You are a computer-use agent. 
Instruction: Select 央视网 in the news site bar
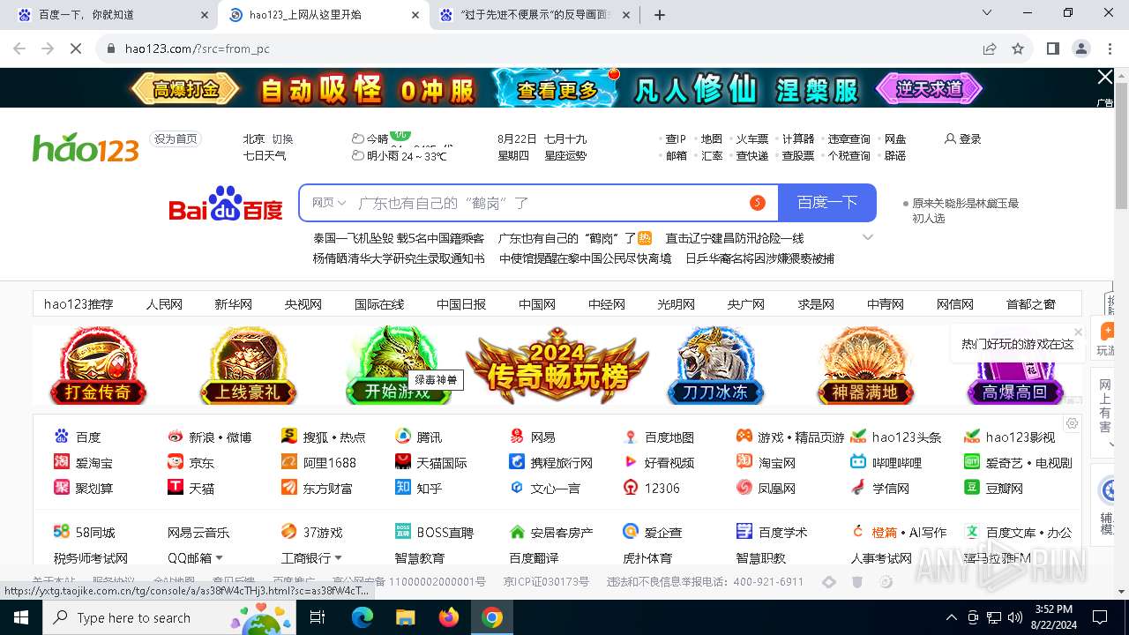303,303
